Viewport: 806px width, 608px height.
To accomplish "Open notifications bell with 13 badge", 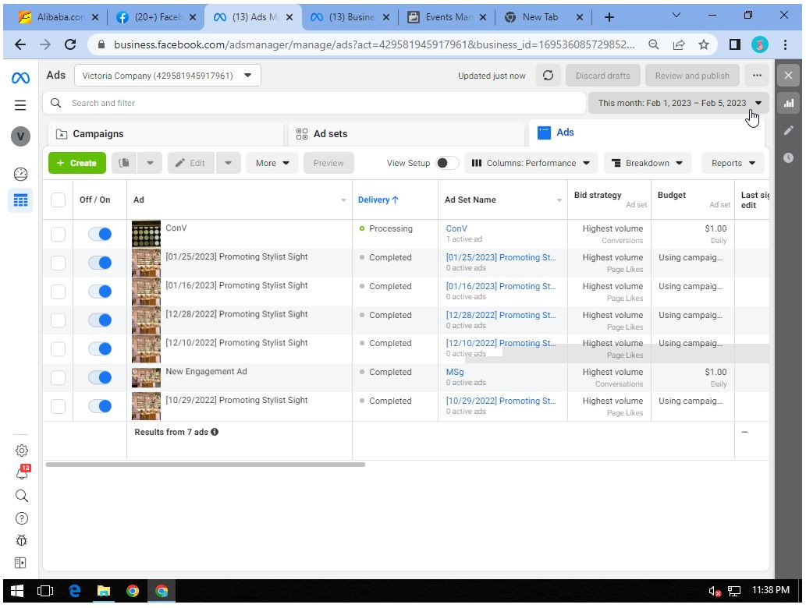I will pos(23,472).
